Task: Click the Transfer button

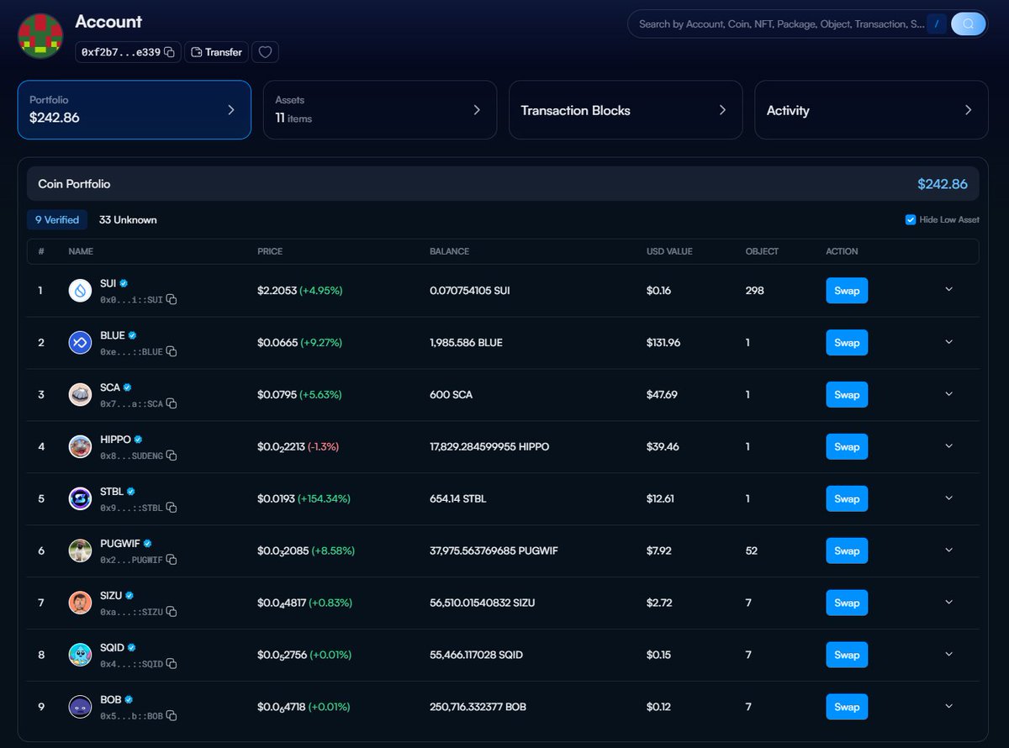Action: pyautogui.click(x=216, y=51)
